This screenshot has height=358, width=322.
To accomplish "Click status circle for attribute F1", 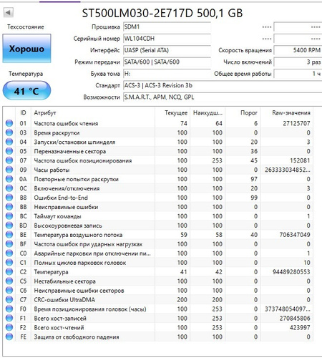I will (9, 319).
